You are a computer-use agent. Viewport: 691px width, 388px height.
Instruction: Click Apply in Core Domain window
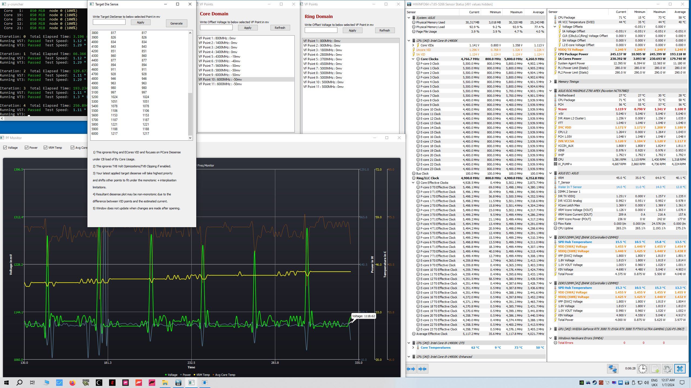(248, 28)
